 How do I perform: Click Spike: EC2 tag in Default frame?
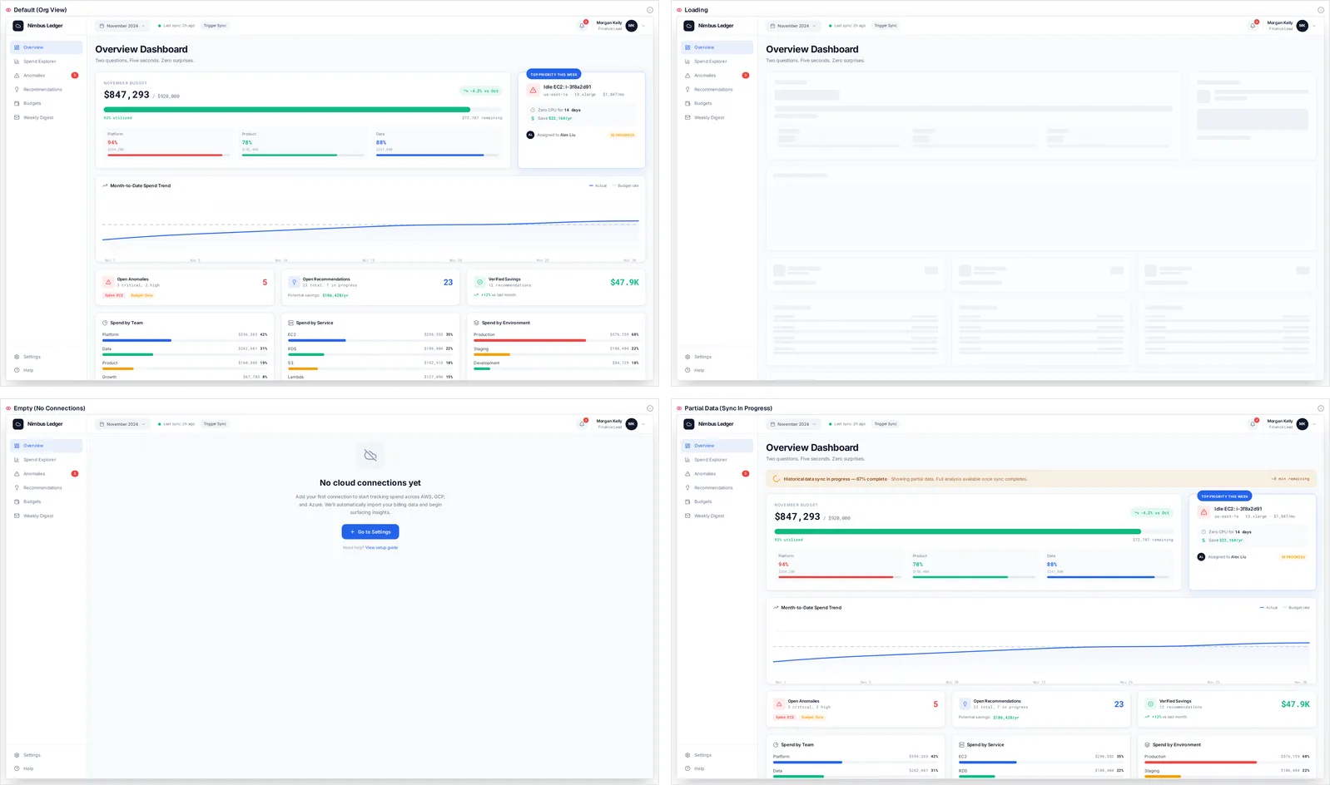tap(114, 295)
